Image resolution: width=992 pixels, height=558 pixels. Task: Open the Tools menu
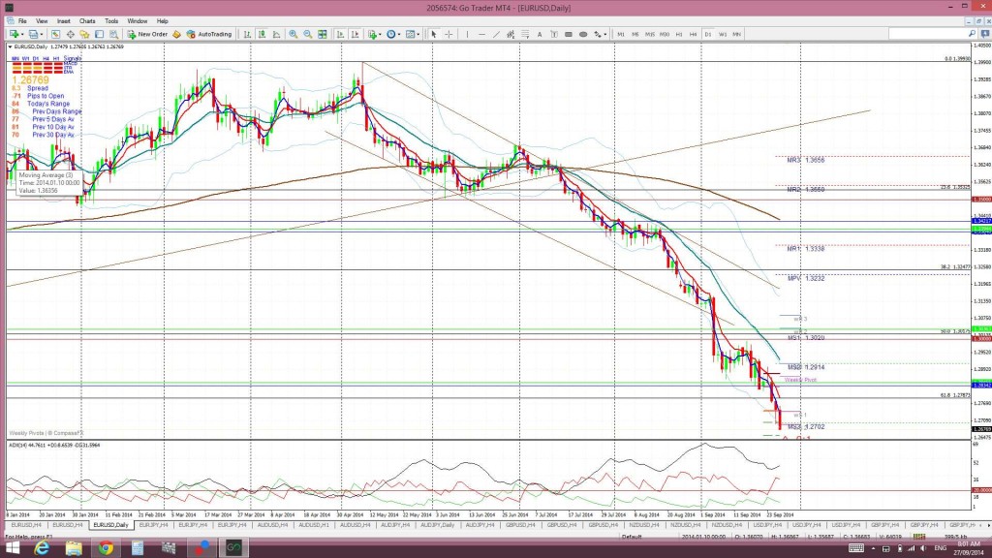(x=111, y=21)
